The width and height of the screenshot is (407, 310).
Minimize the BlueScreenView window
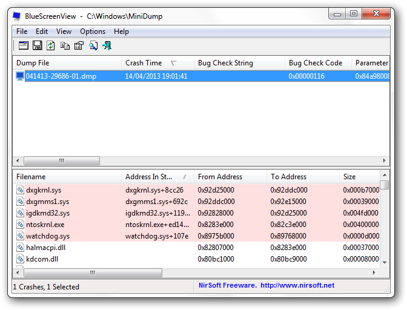point(337,14)
